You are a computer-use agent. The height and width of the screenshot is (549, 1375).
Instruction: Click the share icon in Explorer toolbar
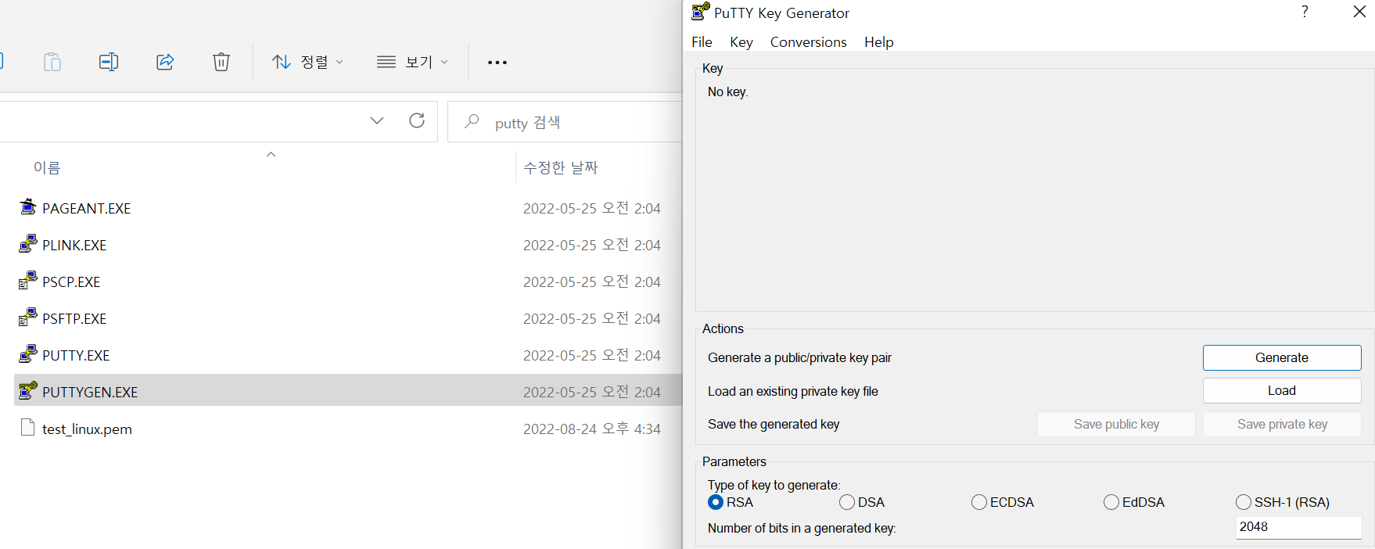pyautogui.click(x=165, y=62)
